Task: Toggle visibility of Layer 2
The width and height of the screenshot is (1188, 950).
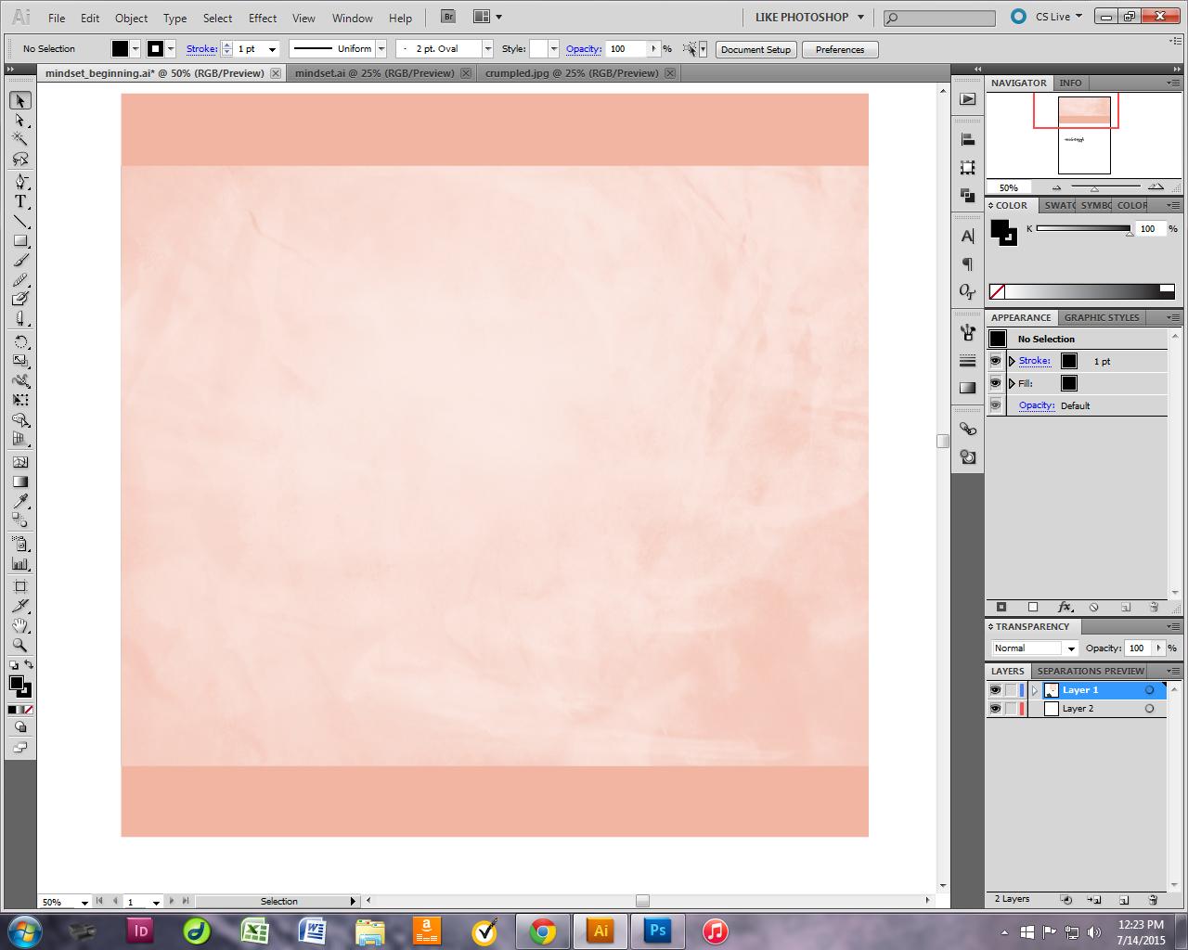Action: click(x=995, y=709)
